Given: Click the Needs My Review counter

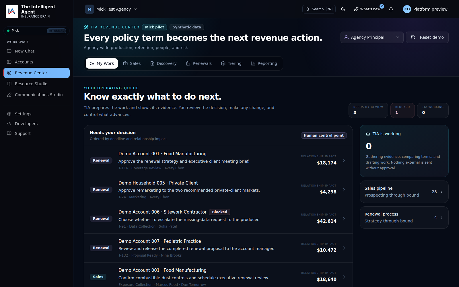Looking at the screenshot, I should point(368,110).
